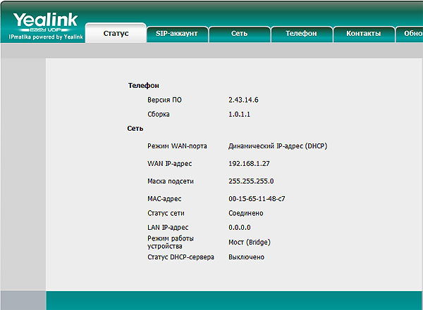Click the subnet mask value 255.255.255.0
The width and height of the screenshot is (423, 310).
pos(251,181)
